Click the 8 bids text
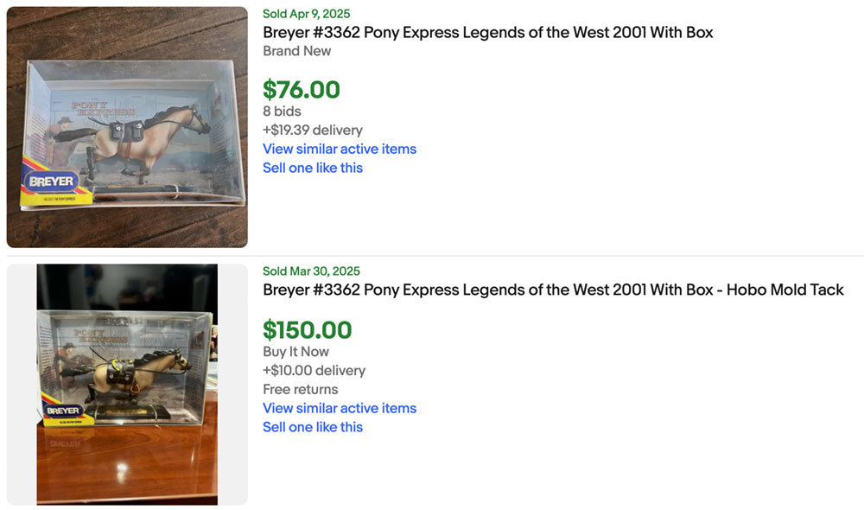The image size is (864, 510). tap(282, 112)
